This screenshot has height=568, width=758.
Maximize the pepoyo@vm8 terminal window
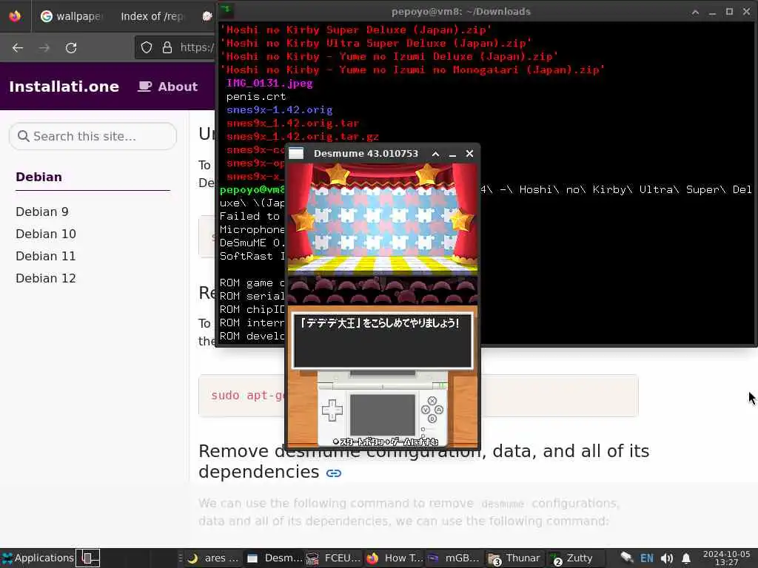pyautogui.click(x=729, y=12)
